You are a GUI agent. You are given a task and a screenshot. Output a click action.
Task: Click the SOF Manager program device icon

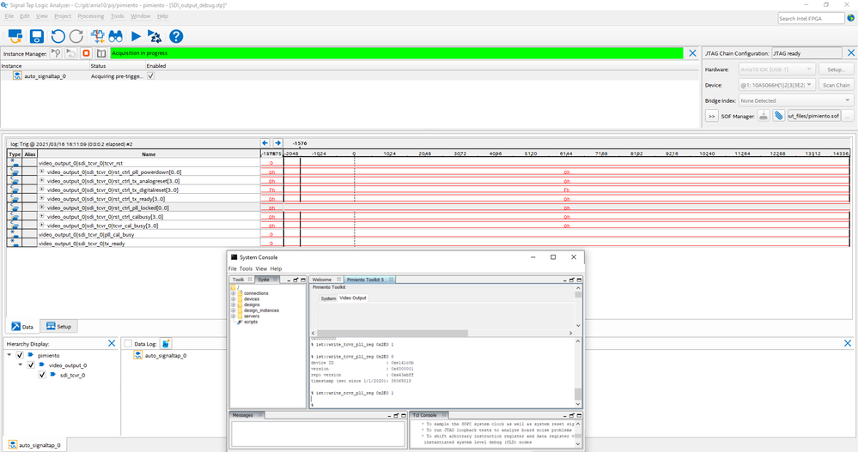pos(763,116)
